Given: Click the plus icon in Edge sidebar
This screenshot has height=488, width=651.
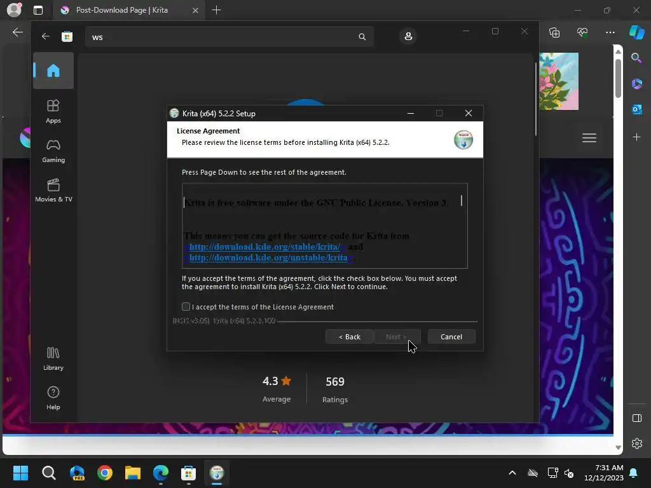Looking at the screenshot, I should 636,137.
